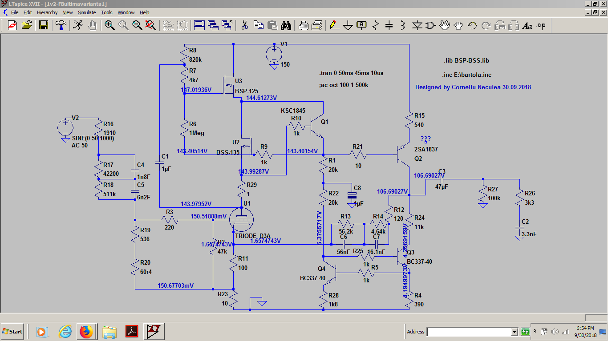Open the Help menu
Screen dimensions: 608x341
[x=145, y=12]
